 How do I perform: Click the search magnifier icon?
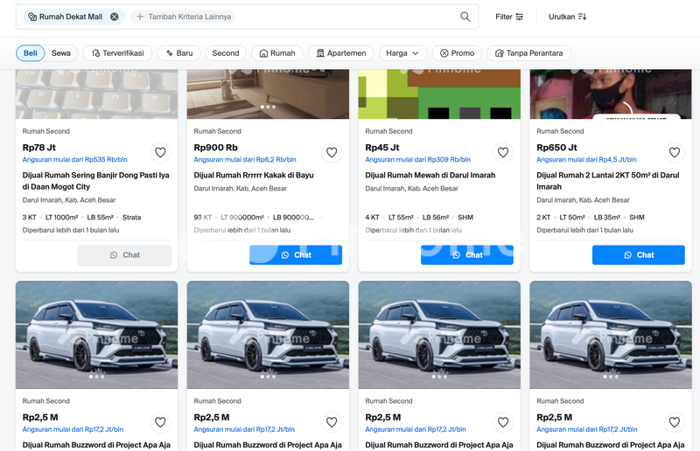465,17
